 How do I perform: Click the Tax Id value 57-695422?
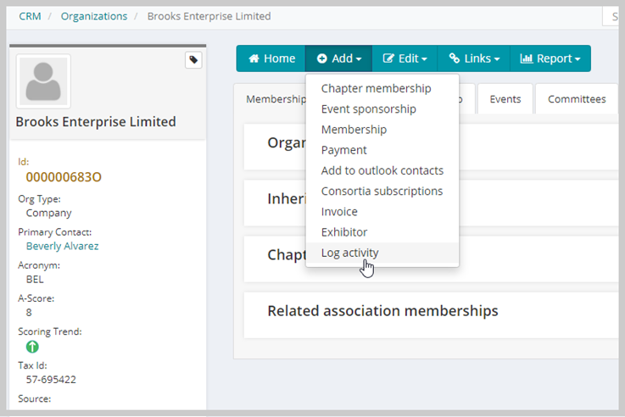[51, 380]
